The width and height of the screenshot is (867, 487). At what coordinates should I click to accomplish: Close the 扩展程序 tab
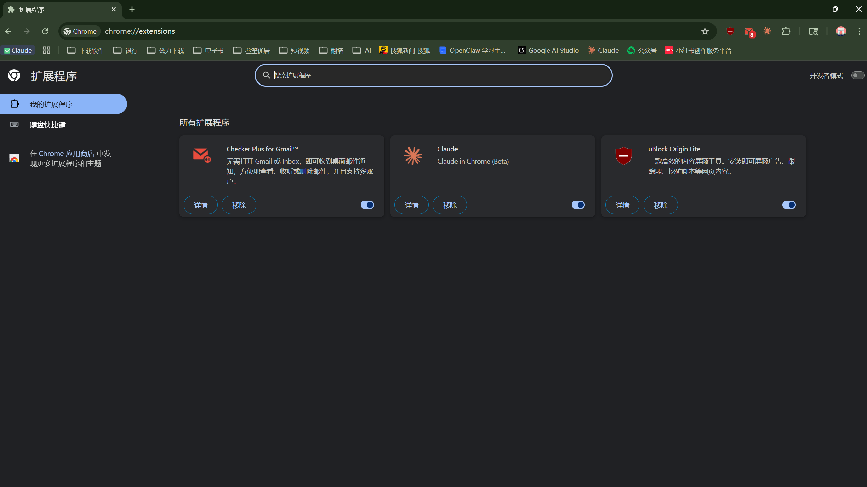click(x=114, y=10)
